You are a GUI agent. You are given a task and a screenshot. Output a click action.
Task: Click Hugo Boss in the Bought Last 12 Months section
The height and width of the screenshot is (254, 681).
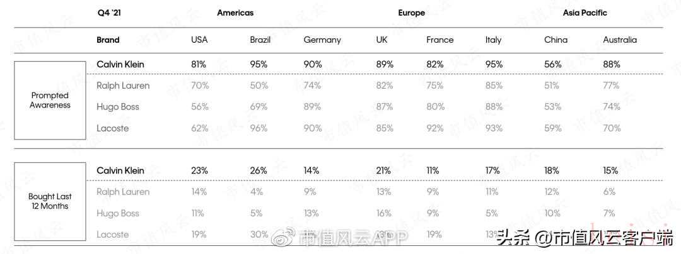coord(117,213)
